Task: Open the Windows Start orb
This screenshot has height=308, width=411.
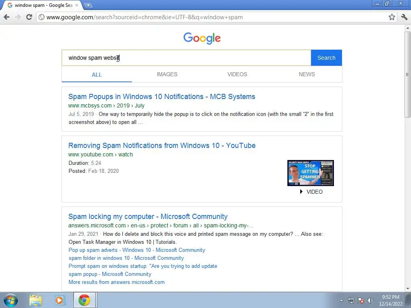Action: (x=10, y=300)
